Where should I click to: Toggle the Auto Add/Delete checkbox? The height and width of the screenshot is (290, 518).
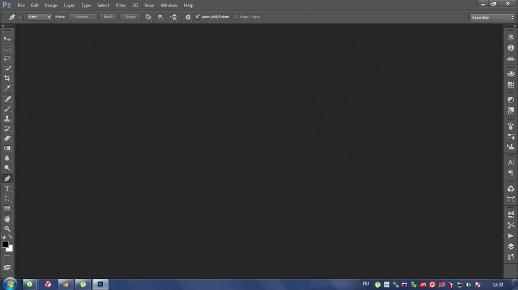coord(198,17)
